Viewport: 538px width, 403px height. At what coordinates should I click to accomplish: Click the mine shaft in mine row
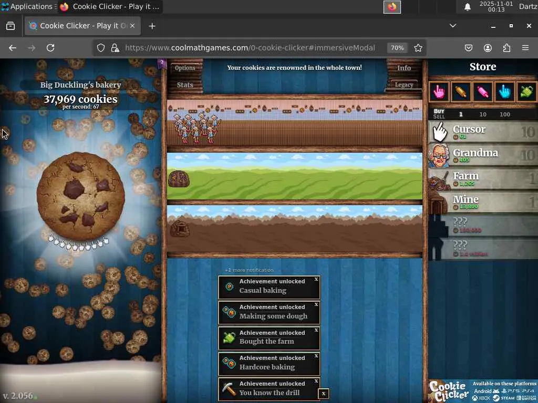coord(180,229)
